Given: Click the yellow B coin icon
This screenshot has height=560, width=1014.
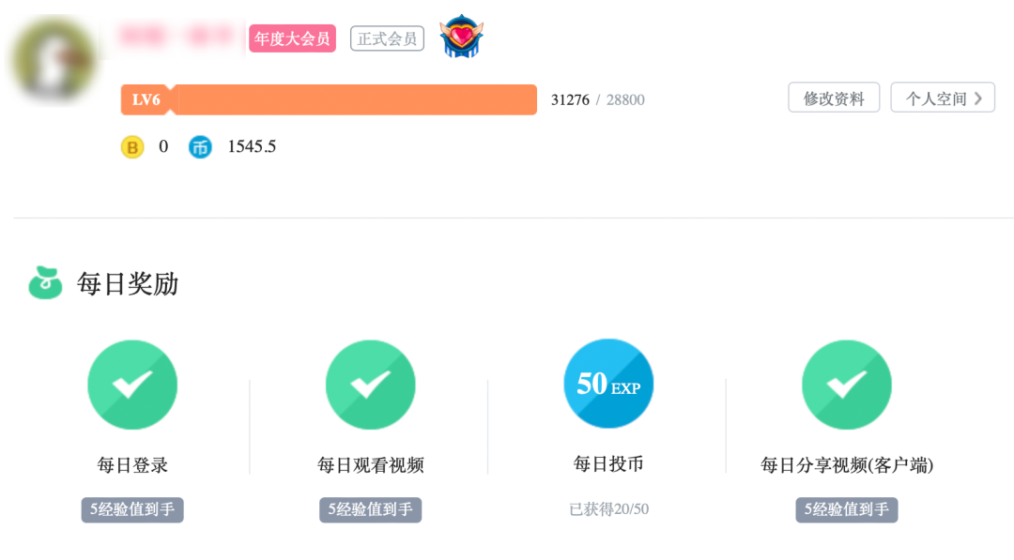Looking at the screenshot, I should [x=132, y=147].
